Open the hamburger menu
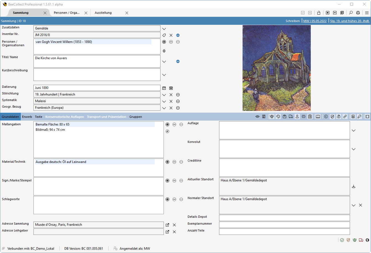The height and width of the screenshot is (253, 371). pyautogui.click(x=367, y=13)
